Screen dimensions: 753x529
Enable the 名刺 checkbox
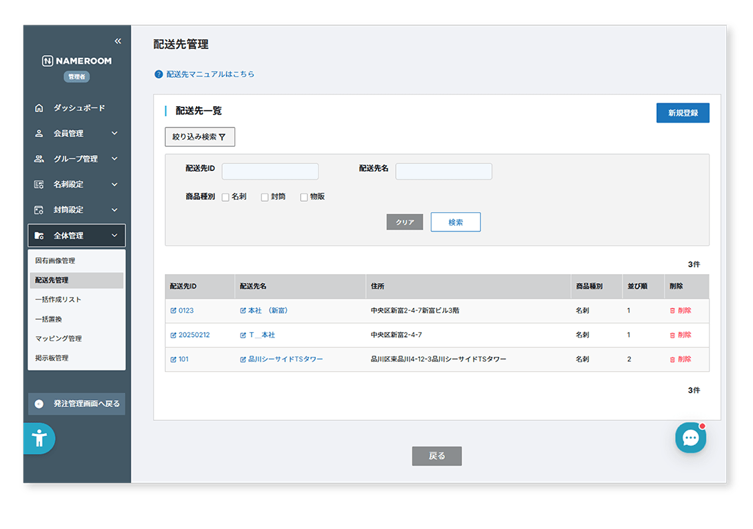pos(224,196)
